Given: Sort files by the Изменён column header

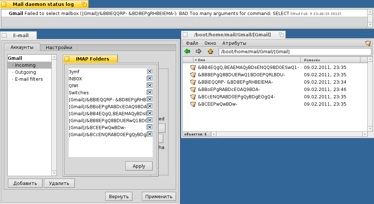Looking at the screenshot, I should tap(330, 60).
